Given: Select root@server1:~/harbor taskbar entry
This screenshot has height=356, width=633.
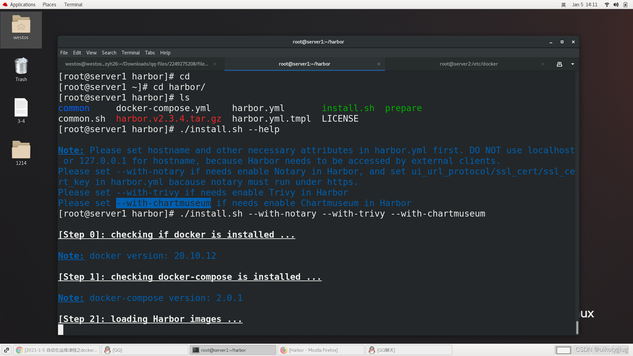Looking at the screenshot, I should (x=233, y=350).
